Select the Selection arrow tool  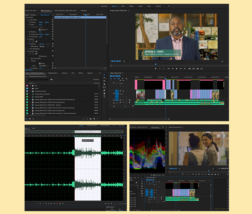tap(104, 75)
